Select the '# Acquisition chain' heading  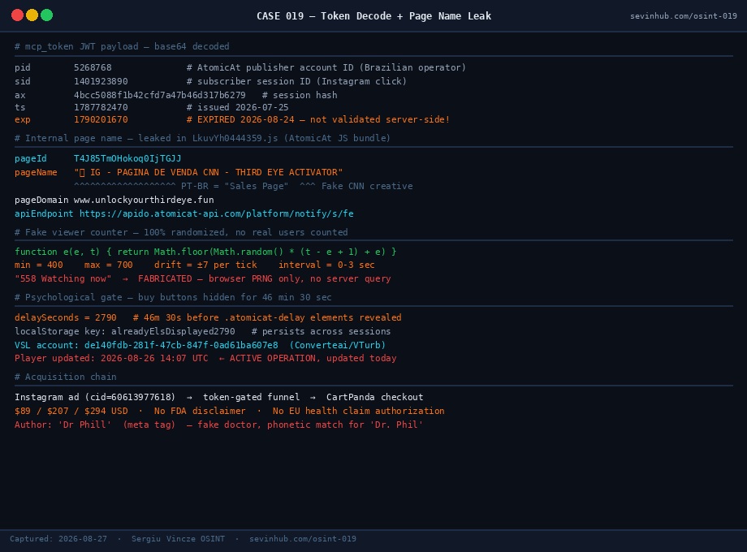coord(65,377)
